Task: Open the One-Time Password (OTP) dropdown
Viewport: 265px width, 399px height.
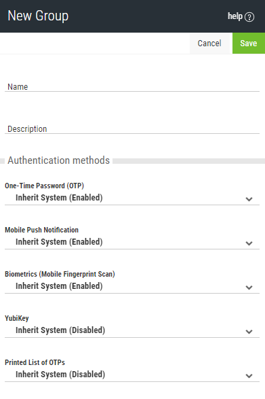Action: (132, 198)
